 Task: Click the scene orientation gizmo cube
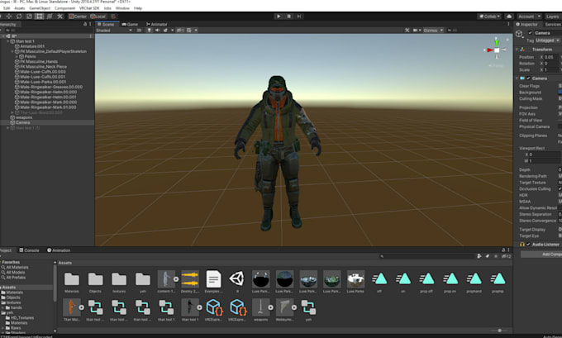point(497,50)
